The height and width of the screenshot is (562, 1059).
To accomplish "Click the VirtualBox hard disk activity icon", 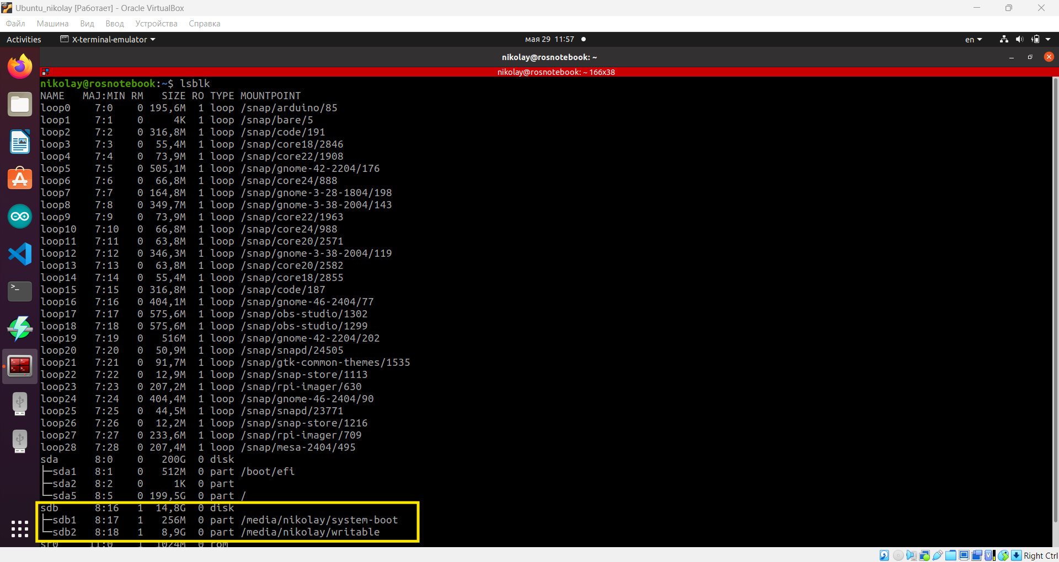I will (884, 555).
